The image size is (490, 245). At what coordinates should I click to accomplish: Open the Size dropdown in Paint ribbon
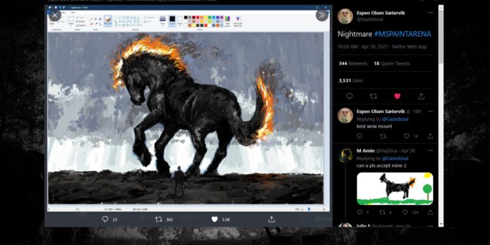(163, 21)
